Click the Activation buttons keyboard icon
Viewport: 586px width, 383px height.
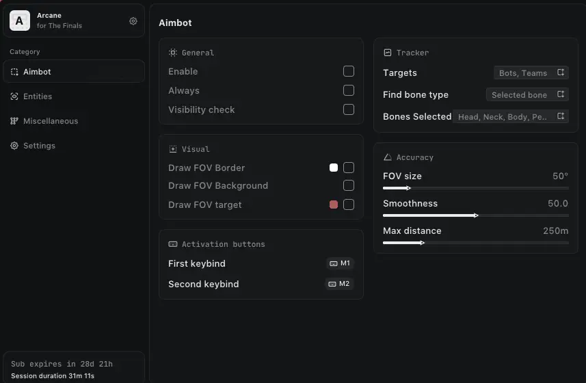click(173, 244)
